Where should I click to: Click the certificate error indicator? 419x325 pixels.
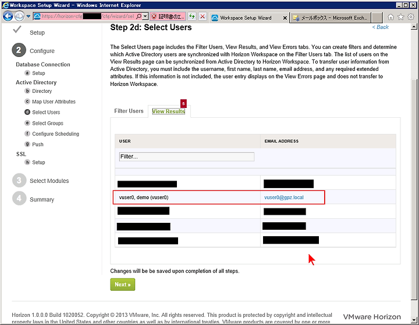point(168,16)
